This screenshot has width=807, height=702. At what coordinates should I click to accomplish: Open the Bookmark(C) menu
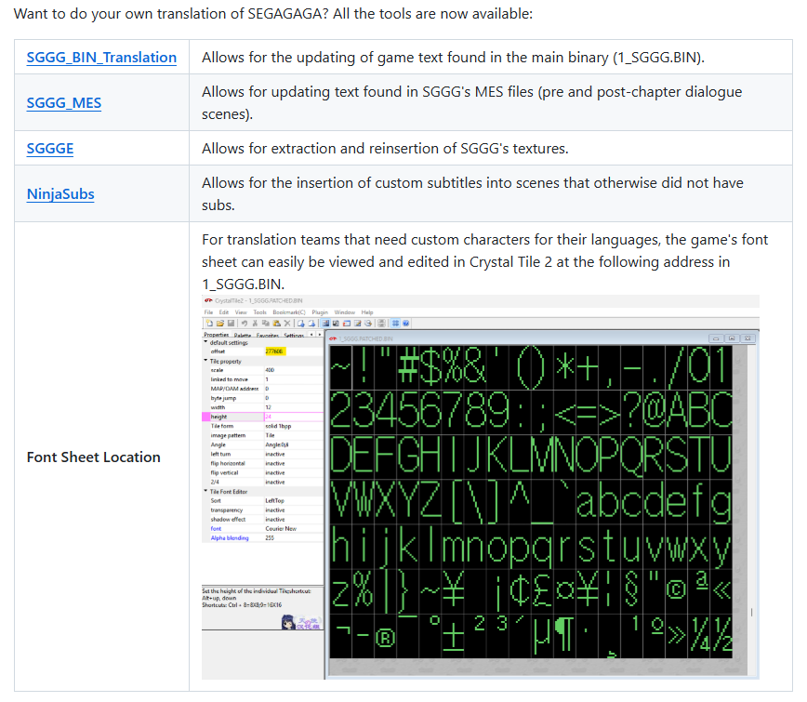(x=289, y=312)
